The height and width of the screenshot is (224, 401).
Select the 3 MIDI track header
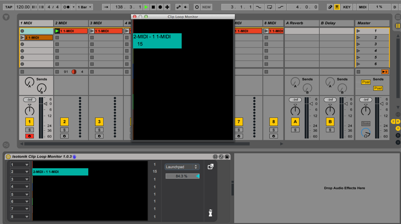[x=105, y=23]
